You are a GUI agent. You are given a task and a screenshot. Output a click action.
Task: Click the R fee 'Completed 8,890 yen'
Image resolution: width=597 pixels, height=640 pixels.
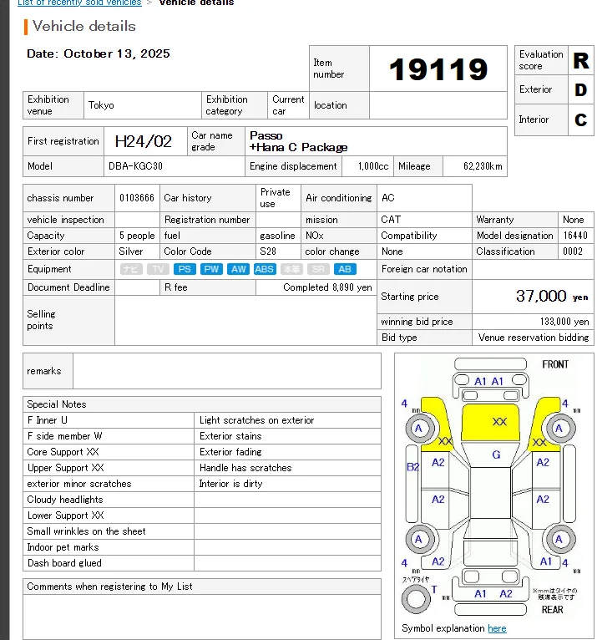point(327,287)
